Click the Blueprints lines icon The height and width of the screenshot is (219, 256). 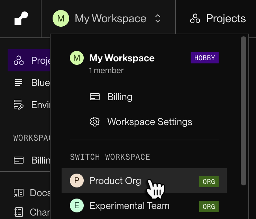pyautogui.click(x=19, y=82)
